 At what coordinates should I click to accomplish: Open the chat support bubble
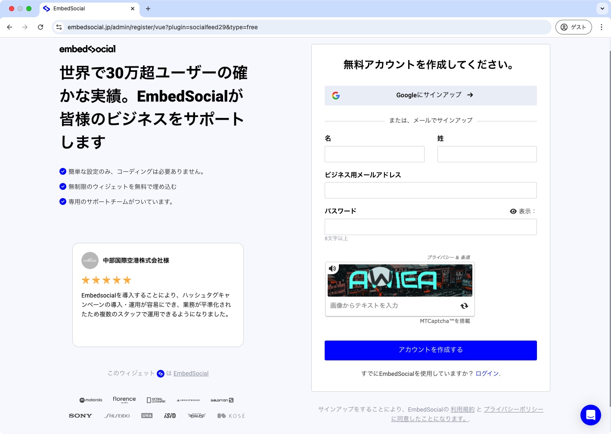tap(591, 415)
